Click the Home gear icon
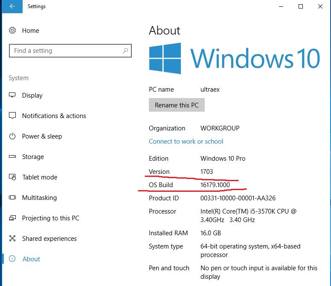Image resolution: width=331 pixels, height=286 pixels. tap(12, 30)
